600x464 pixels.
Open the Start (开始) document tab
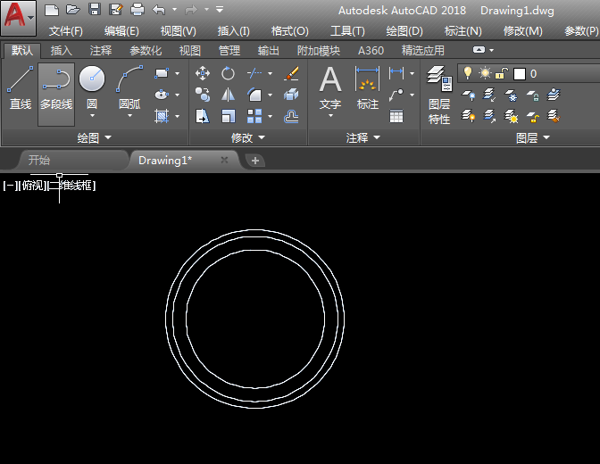(x=39, y=161)
